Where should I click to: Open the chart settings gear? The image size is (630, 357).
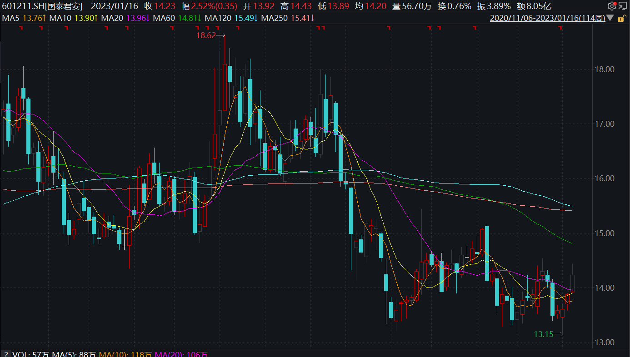pyautogui.click(x=611, y=6)
